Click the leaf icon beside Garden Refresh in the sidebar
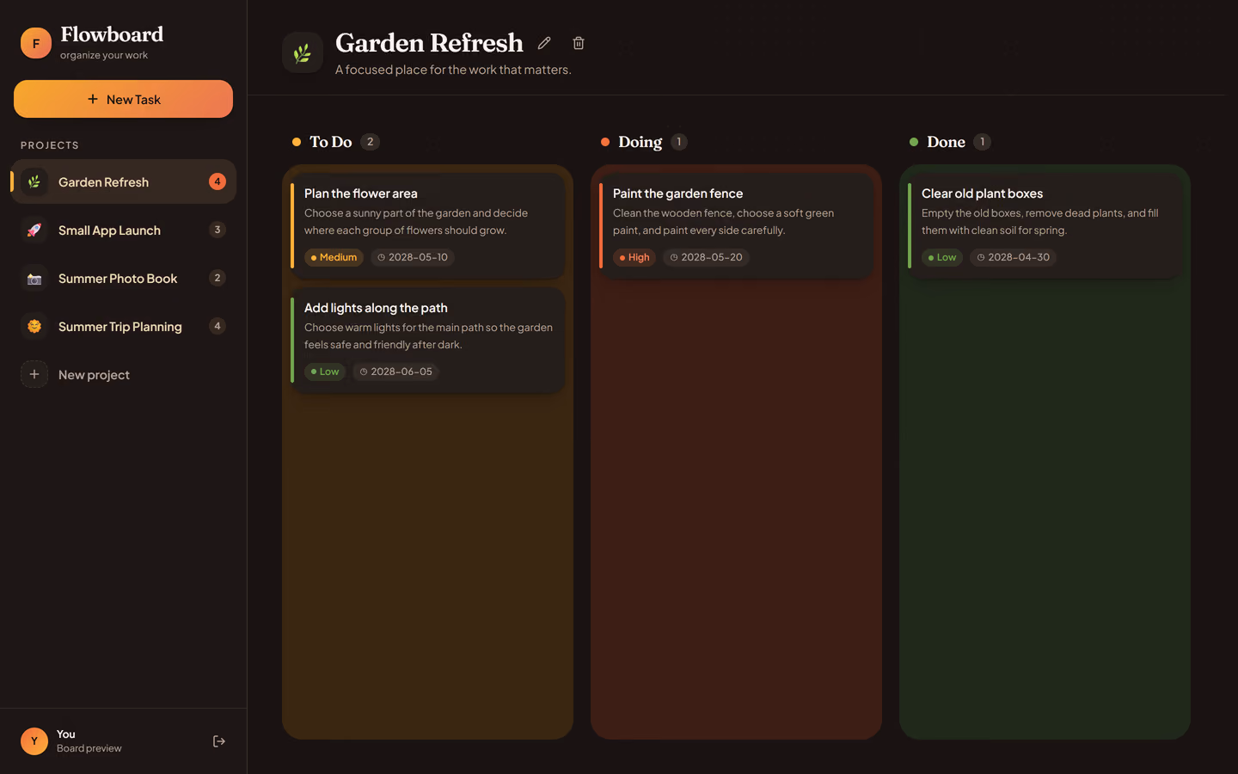The height and width of the screenshot is (774, 1238). tap(34, 181)
